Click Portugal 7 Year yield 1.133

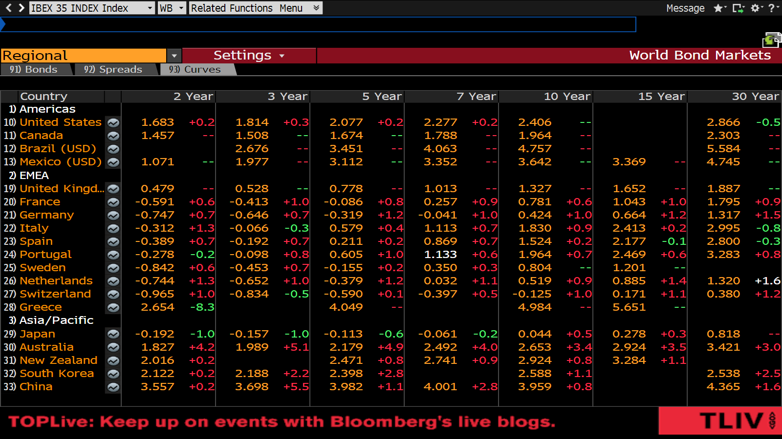tap(440, 255)
